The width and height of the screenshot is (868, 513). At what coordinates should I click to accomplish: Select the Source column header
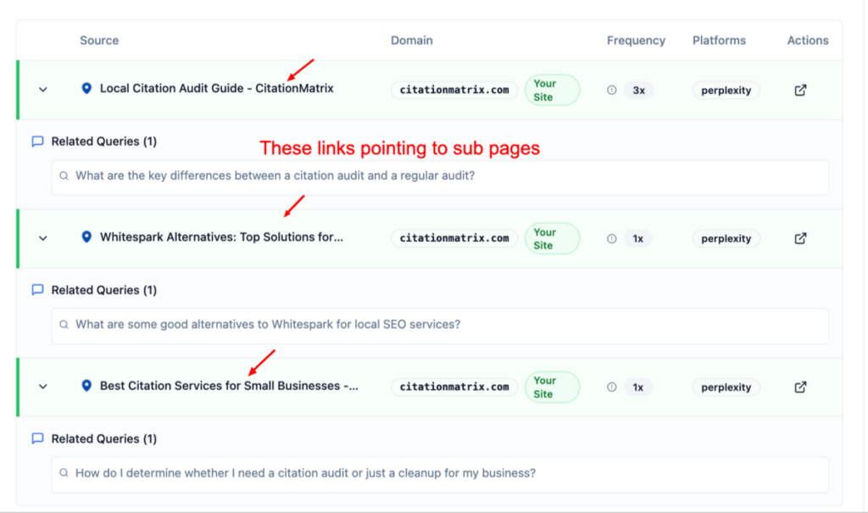point(99,40)
